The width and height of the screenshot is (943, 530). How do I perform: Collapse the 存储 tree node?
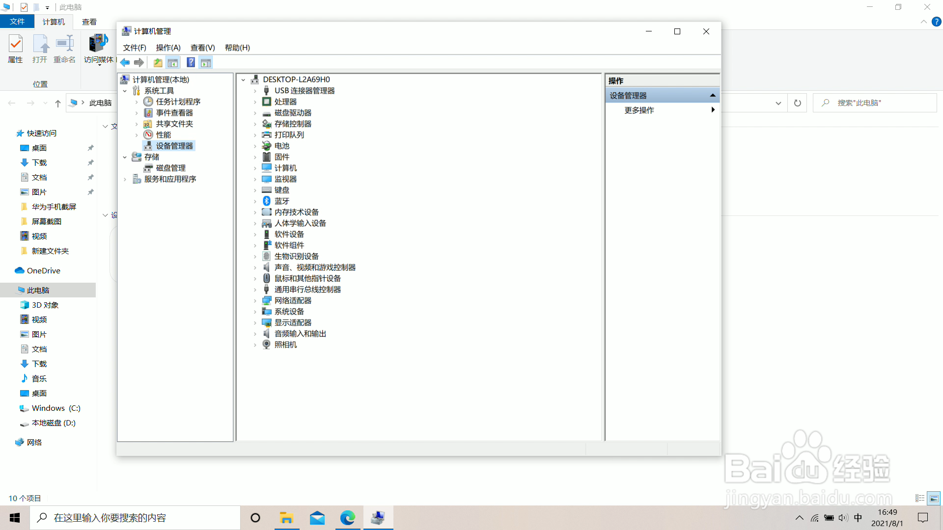(125, 157)
